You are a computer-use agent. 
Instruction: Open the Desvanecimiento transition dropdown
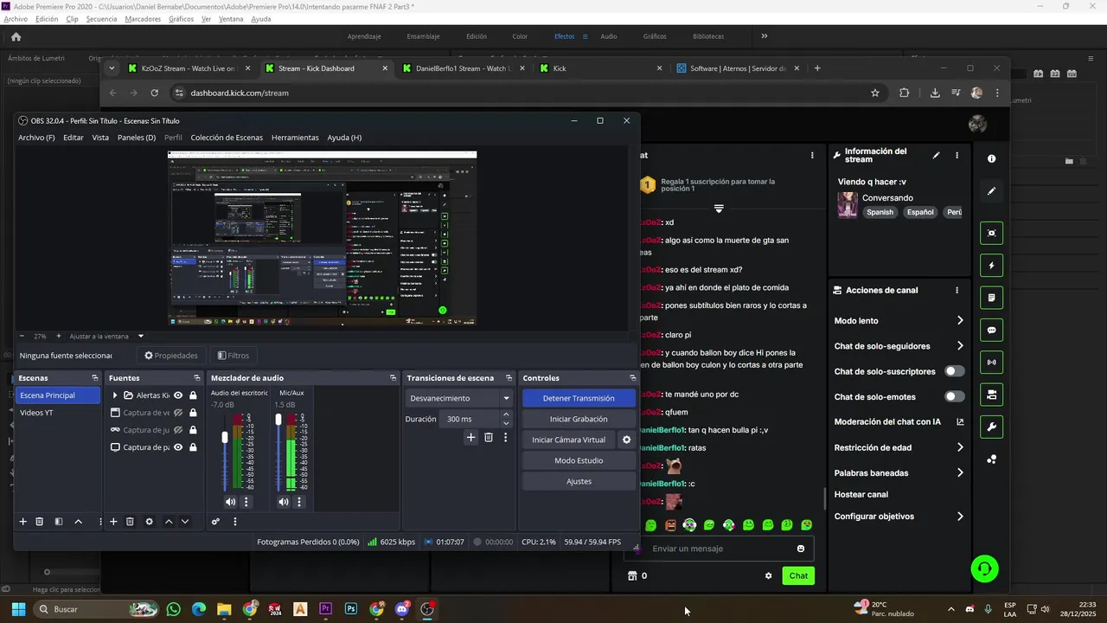click(x=460, y=398)
